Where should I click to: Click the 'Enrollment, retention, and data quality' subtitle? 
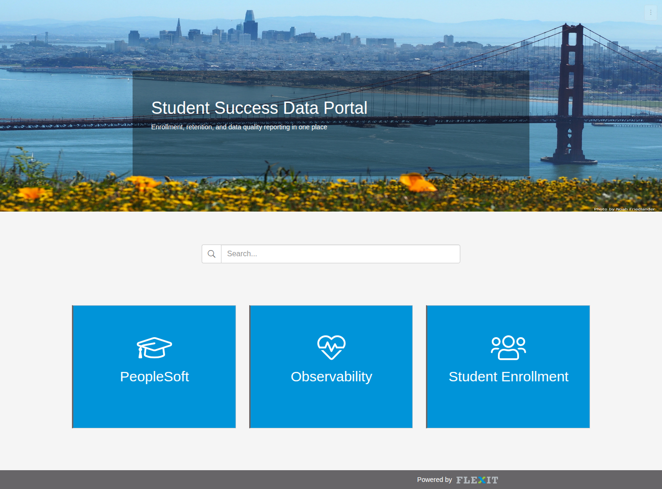click(x=239, y=127)
